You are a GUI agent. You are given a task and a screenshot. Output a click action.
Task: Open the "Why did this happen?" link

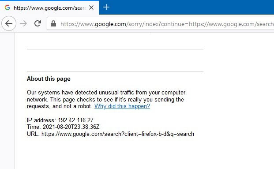pyautogui.click(x=122, y=106)
